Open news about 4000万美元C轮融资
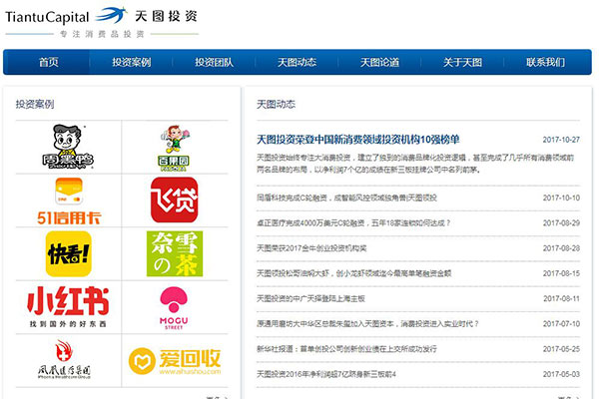 click(x=353, y=223)
